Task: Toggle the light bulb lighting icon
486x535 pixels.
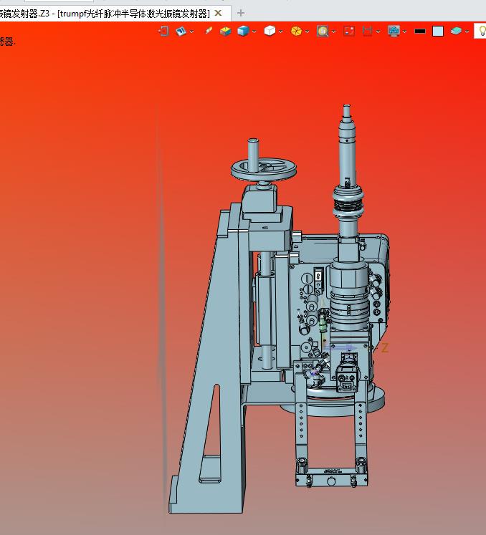Action: (482, 31)
